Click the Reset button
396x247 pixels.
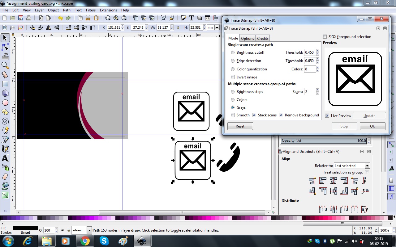[240, 126]
